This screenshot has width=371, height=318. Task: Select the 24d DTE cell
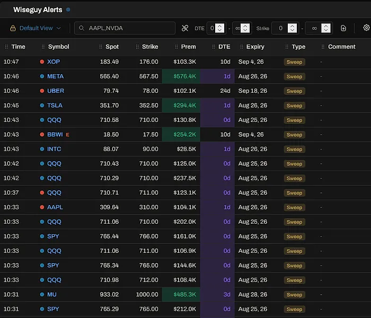coord(225,91)
